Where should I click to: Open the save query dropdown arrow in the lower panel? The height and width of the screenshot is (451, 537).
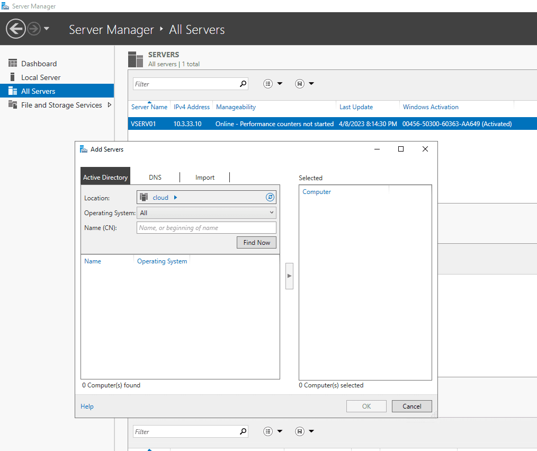pos(311,431)
